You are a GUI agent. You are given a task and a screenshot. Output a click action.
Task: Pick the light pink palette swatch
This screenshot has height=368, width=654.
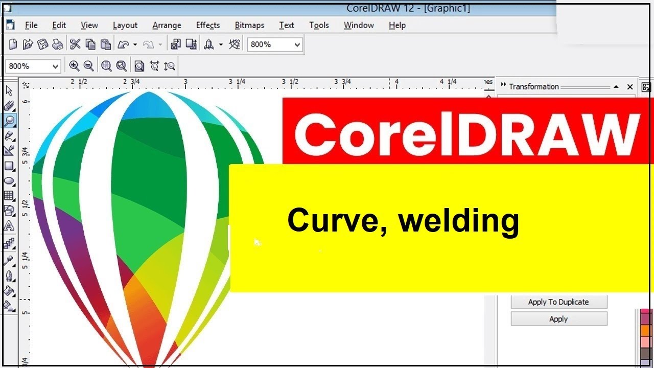(x=645, y=342)
